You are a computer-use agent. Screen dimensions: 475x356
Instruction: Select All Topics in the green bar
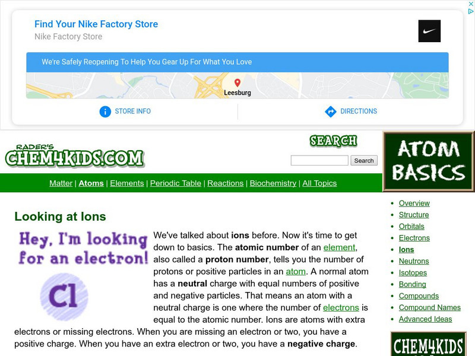click(319, 183)
